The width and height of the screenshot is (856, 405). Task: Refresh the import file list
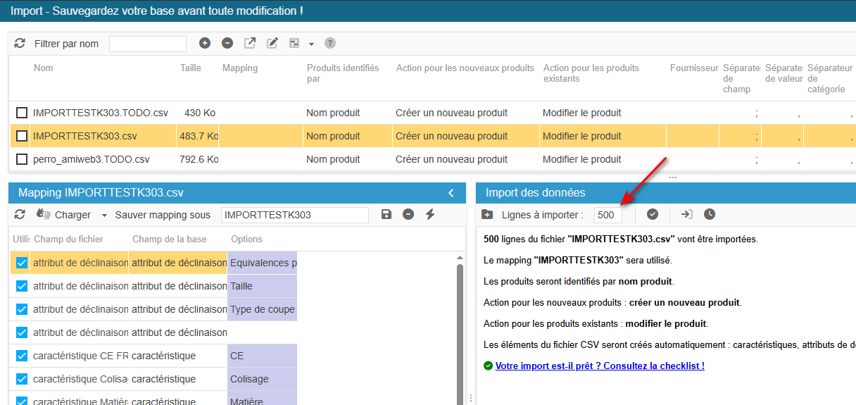(x=20, y=44)
